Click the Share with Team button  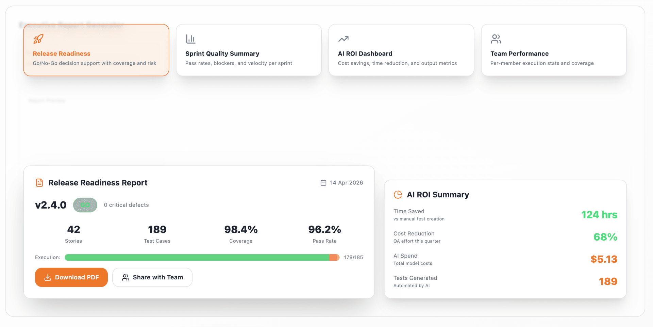[x=152, y=277]
